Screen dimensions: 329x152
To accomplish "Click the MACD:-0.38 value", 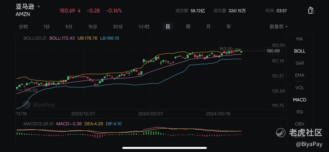I will pyautogui.click(x=69, y=124).
